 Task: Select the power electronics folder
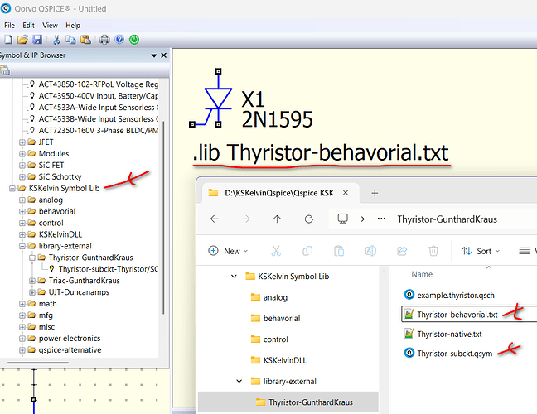coord(70,339)
